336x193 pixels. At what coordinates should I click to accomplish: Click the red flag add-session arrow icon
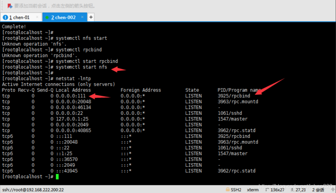10,6
